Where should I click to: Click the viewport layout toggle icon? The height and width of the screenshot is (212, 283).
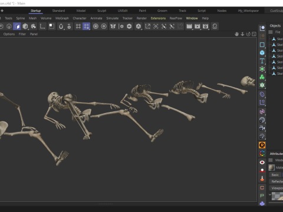tap(254, 34)
